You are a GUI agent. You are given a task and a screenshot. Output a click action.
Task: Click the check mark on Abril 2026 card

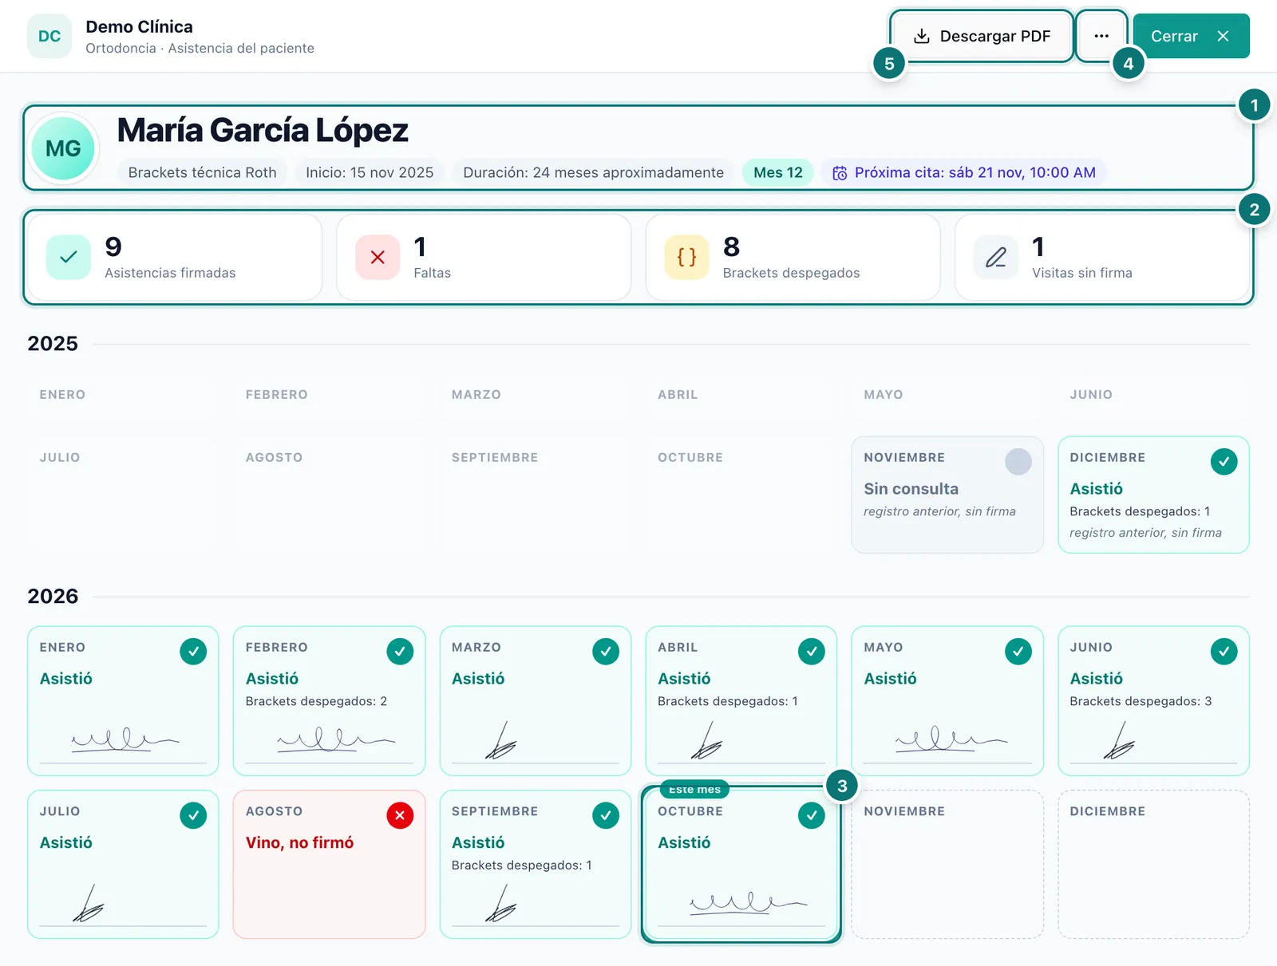[812, 651]
